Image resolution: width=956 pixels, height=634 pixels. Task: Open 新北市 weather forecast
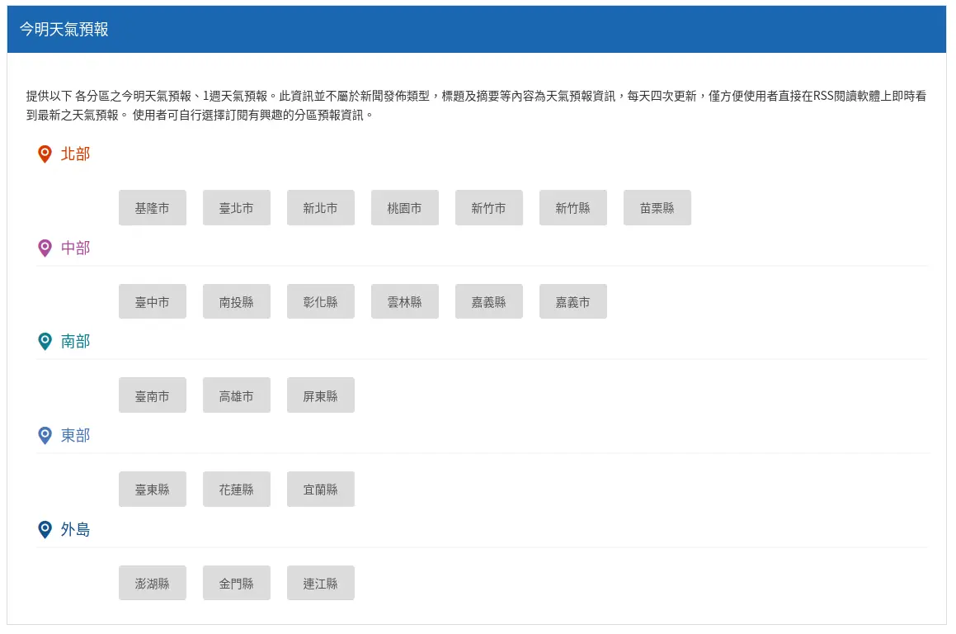click(321, 208)
